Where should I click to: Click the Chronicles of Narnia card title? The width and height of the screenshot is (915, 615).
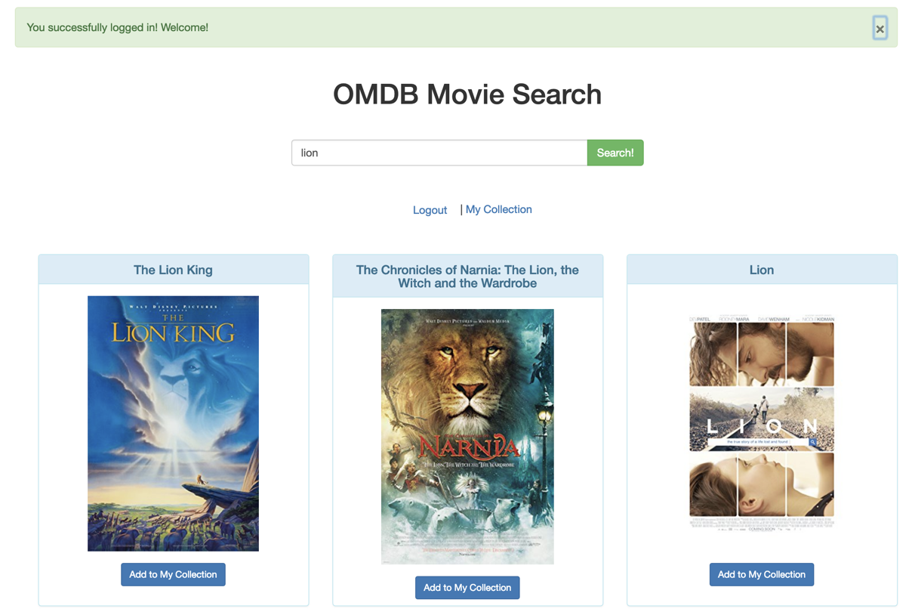467,277
